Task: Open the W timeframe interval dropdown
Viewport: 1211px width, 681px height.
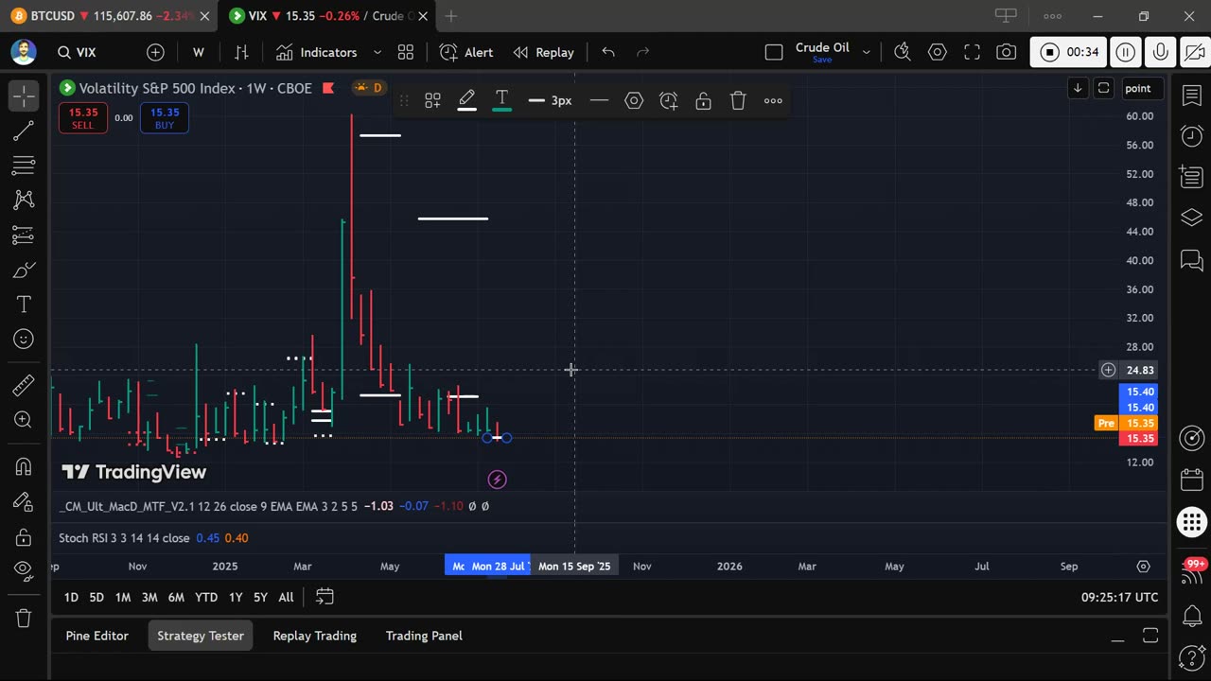Action: point(198,52)
